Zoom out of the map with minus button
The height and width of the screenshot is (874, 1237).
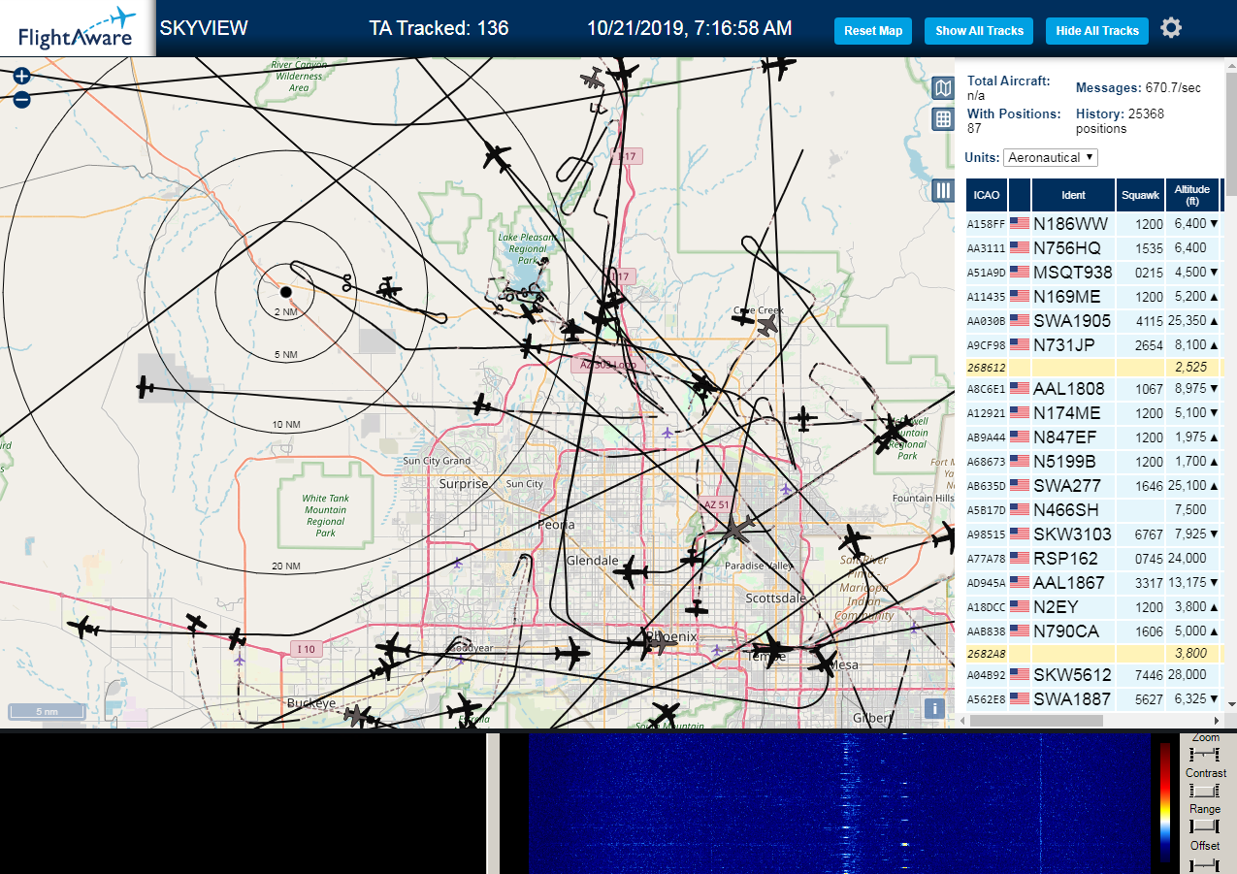21,98
